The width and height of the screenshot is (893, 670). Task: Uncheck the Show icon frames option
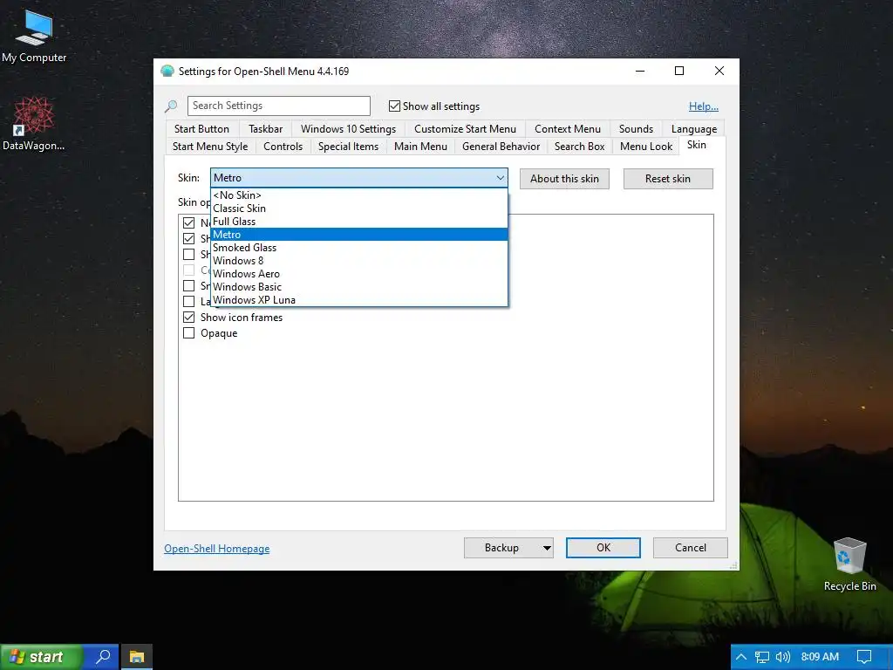tap(188, 318)
